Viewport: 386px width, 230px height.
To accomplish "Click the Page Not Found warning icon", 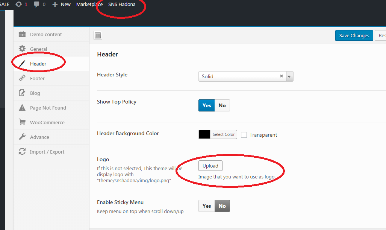I will tap(22, 108).
